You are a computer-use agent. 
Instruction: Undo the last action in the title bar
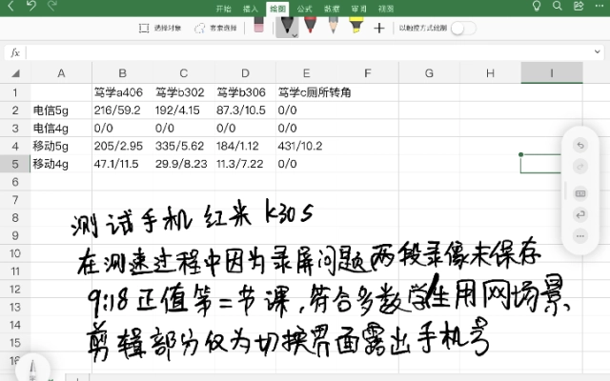pos(31,6)
